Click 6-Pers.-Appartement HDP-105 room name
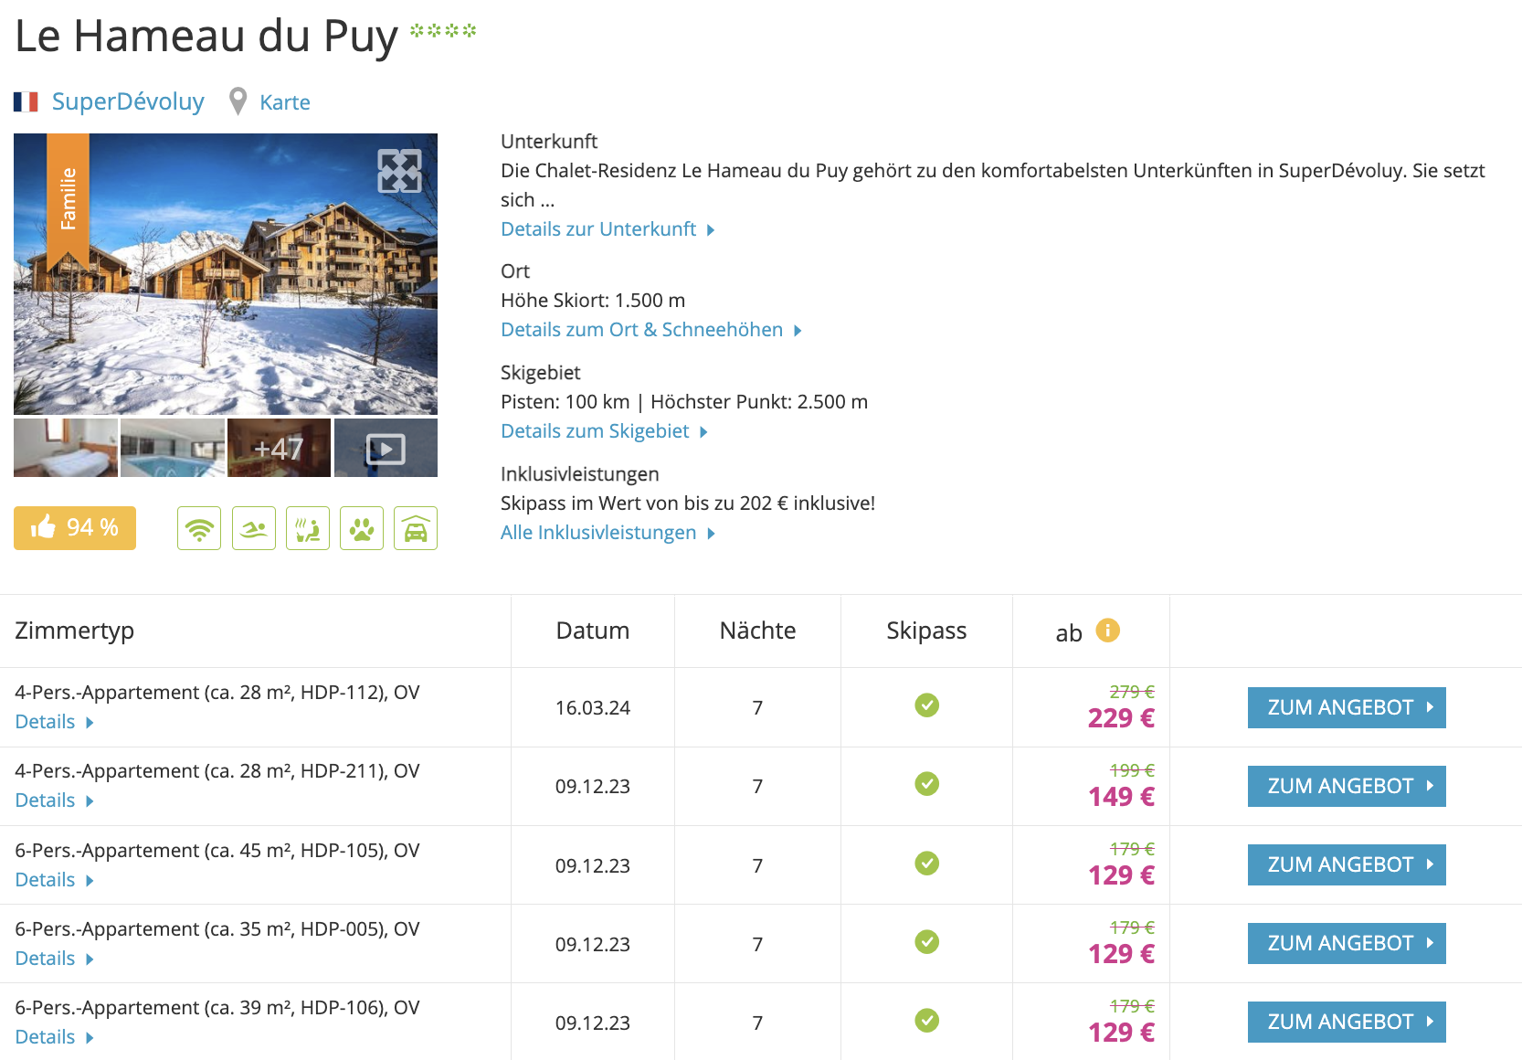 (217, 851)
